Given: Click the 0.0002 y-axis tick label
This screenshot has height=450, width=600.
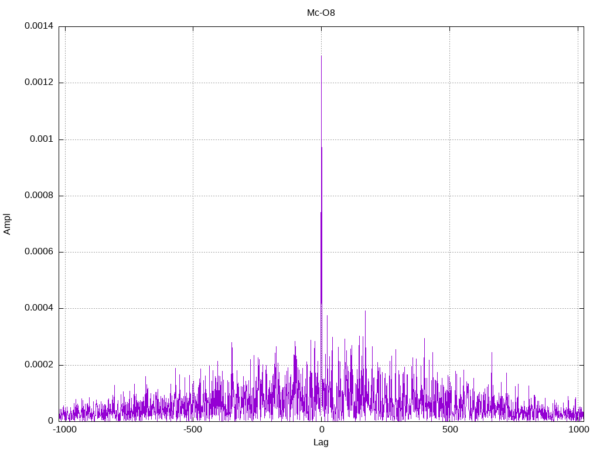Looking at the screenshot, I should [x=39, y=364].
